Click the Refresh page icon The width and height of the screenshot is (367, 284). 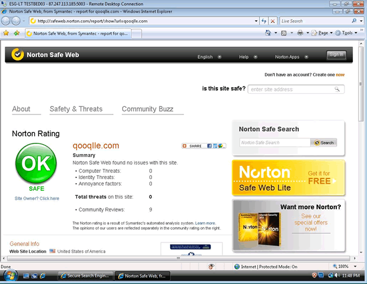(264, 21)
